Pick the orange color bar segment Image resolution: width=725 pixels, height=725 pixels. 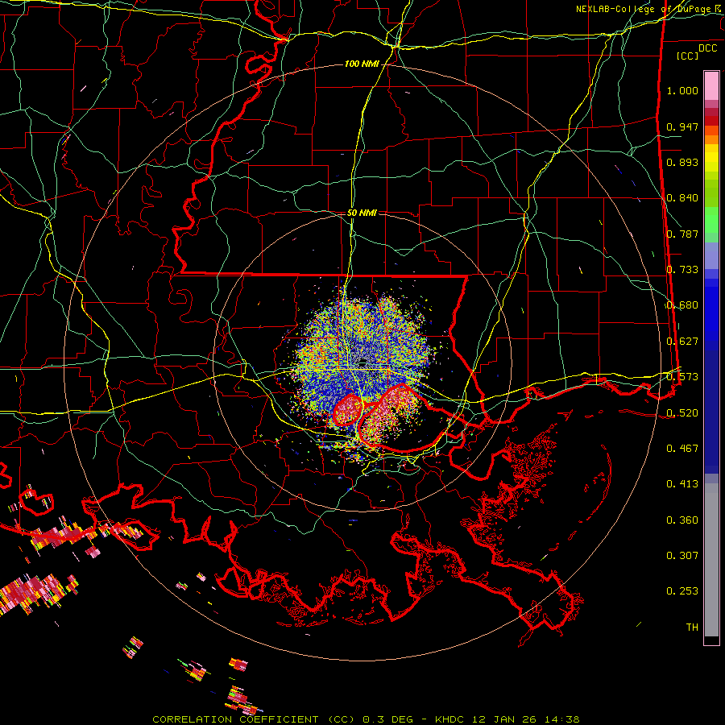[x=711, y=139]
